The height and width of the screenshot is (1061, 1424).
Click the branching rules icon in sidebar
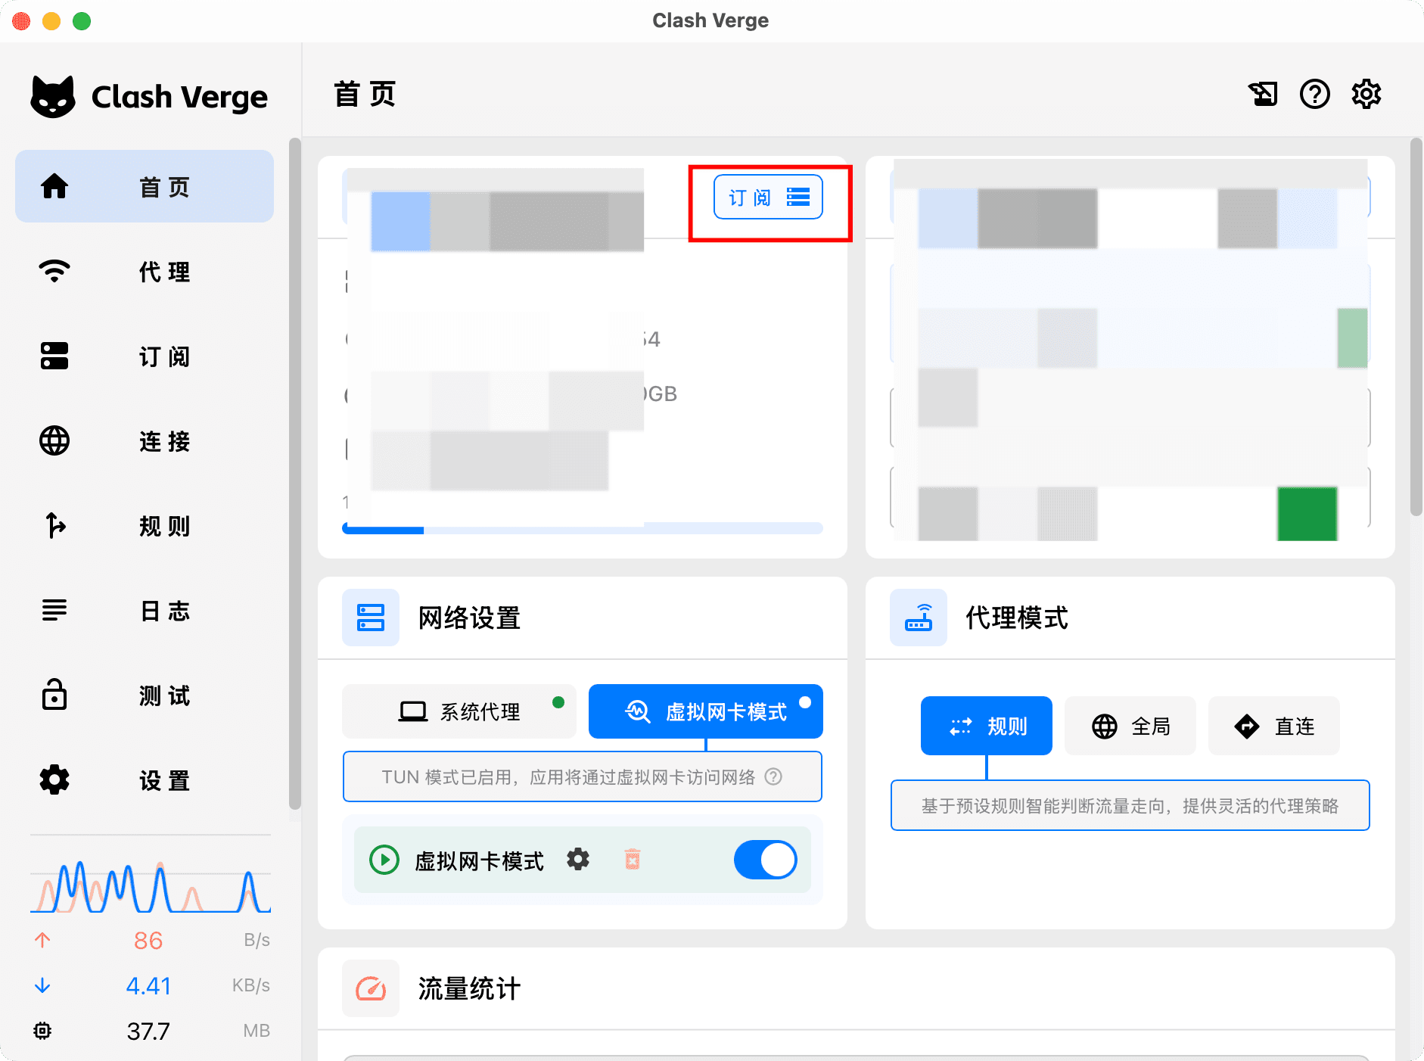pyautogui.click(x=54, y=525)
